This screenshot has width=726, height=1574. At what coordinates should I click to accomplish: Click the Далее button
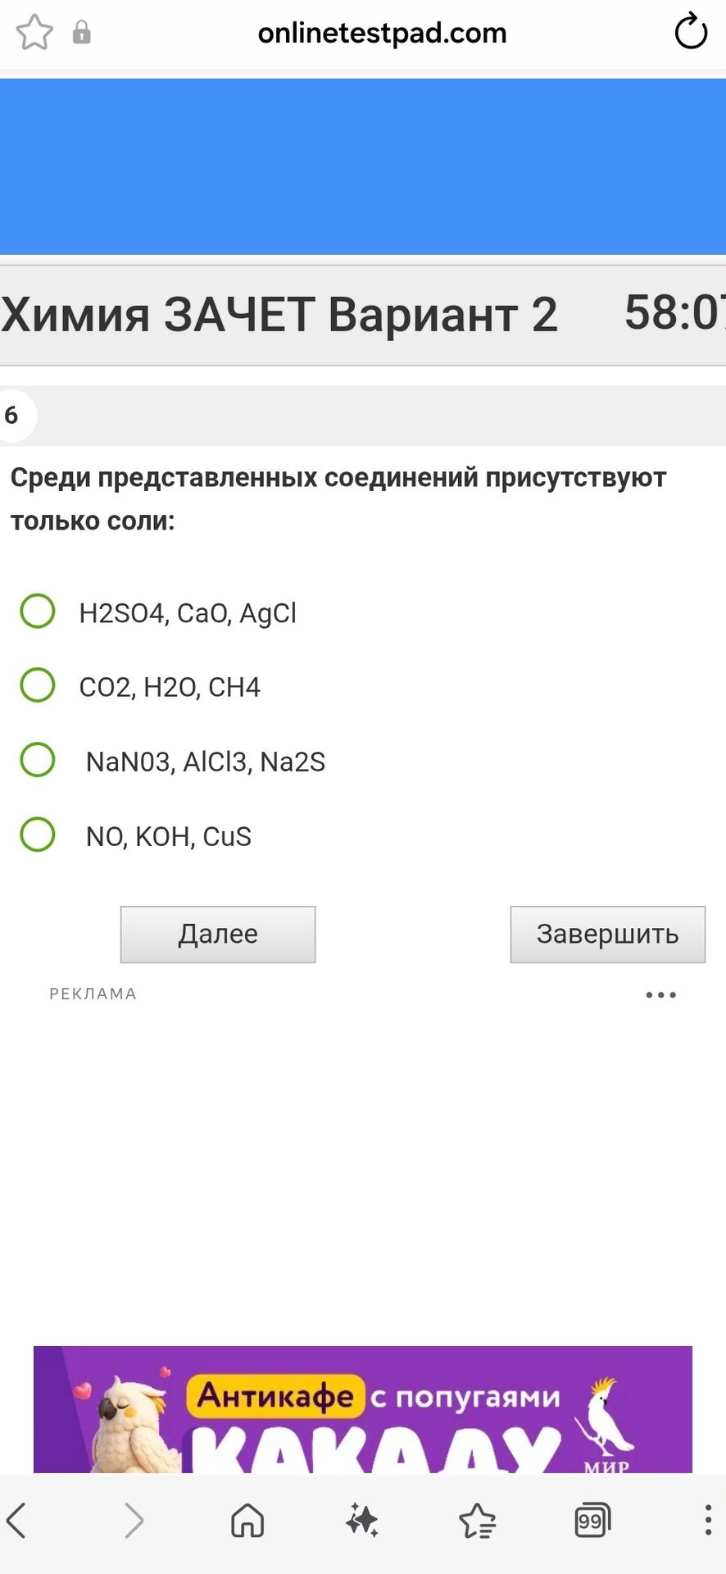218,935
